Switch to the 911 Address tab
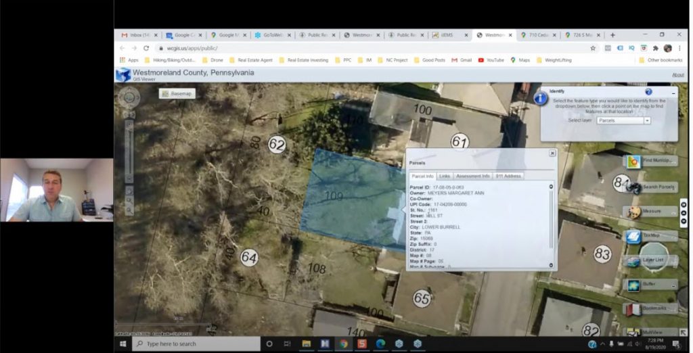Screen dimensions: 693x353 tap(508, 176)
